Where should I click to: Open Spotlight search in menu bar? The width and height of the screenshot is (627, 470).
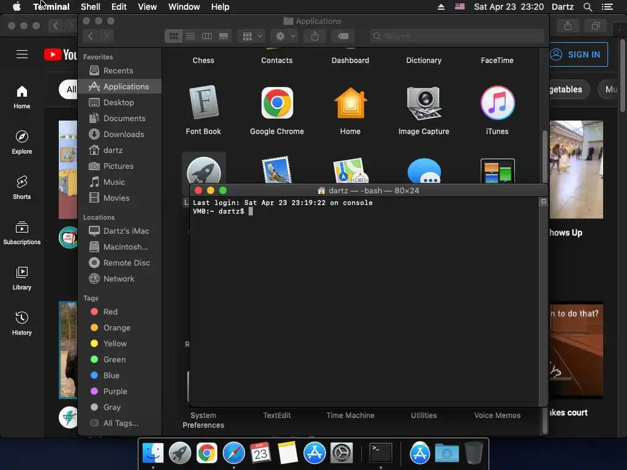[587, 7]
